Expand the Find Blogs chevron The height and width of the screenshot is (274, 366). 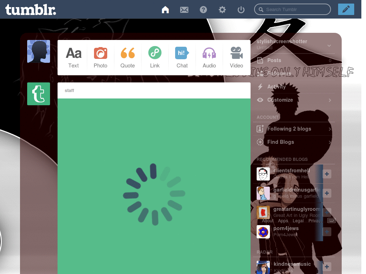coord(330,142)
